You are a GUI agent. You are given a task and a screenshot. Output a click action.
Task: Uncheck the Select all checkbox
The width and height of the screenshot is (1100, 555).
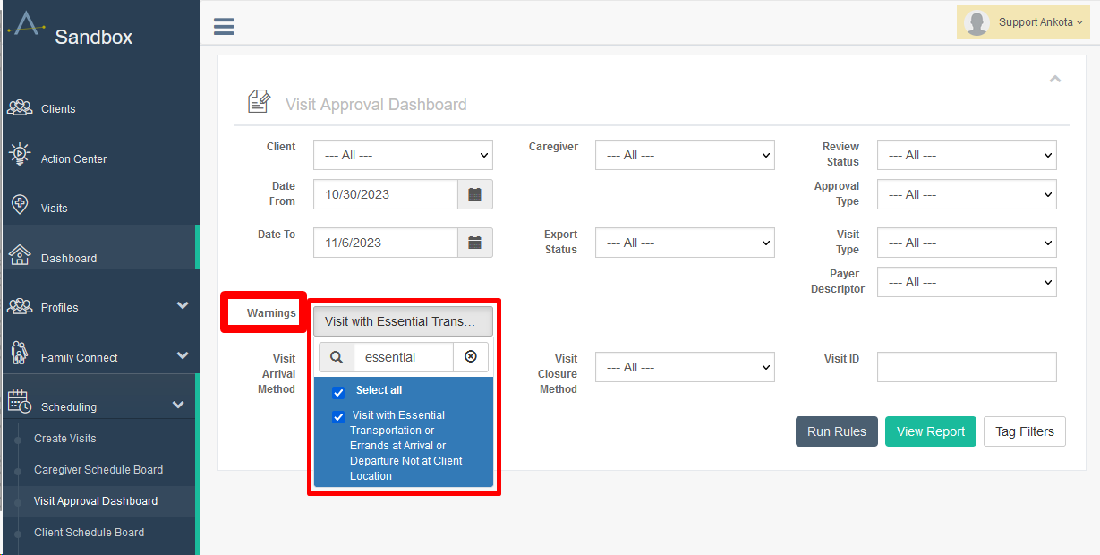pyautogui.click(x=338, y=392)
